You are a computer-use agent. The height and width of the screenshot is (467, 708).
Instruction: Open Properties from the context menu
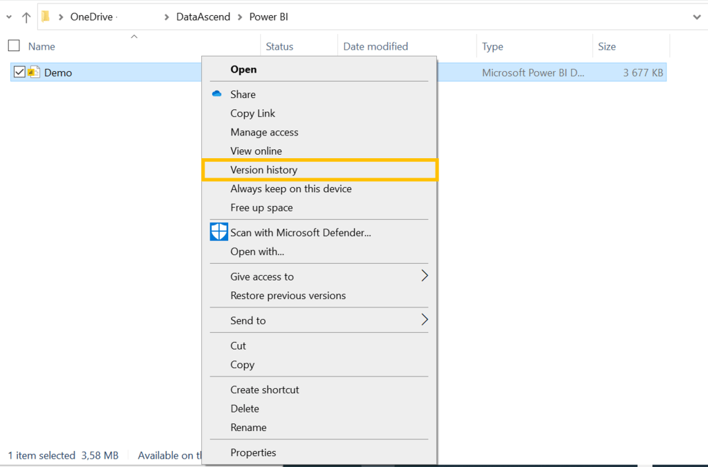click(x=253, y=452)
